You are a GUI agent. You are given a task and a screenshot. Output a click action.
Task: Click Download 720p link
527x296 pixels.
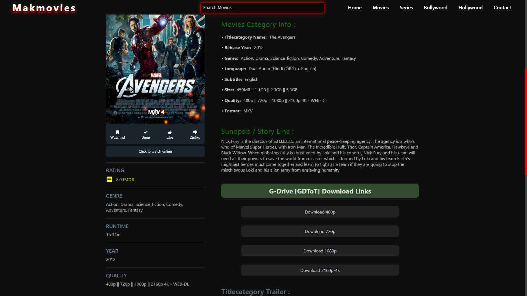click(319, 231)
